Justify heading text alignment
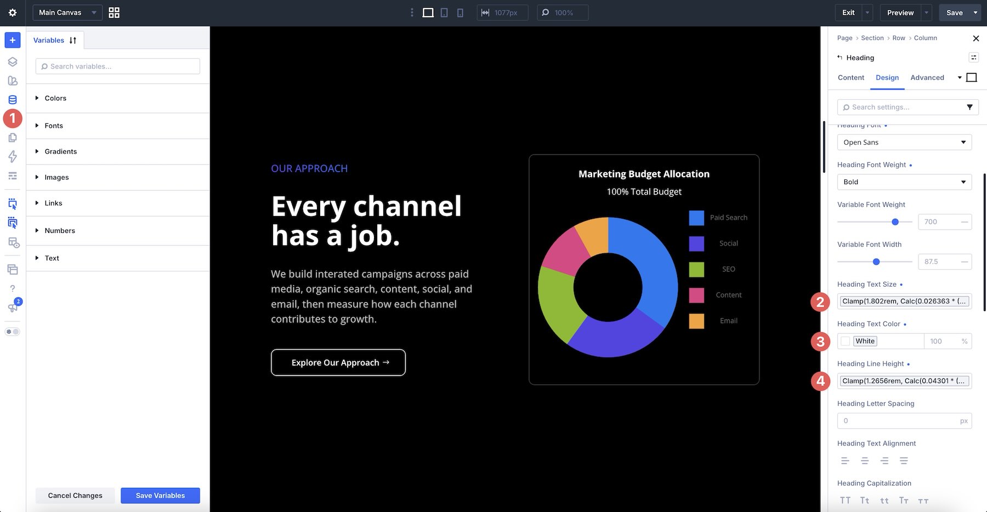987x512 pixels. click(x=904, y=460)
